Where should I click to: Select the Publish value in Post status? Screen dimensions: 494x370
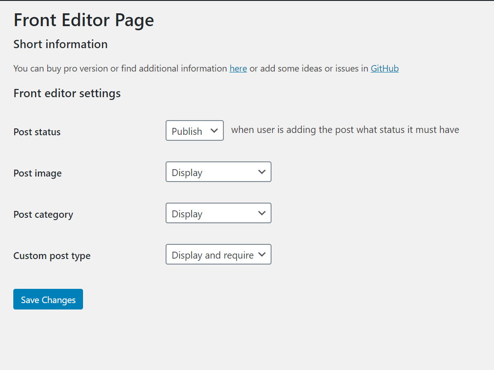(188, 130)
